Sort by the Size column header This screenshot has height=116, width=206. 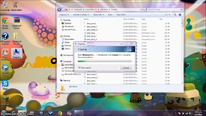tap(161, 19)
